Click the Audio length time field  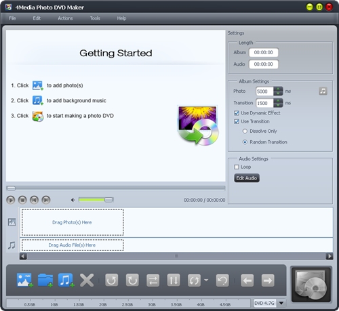264,64
